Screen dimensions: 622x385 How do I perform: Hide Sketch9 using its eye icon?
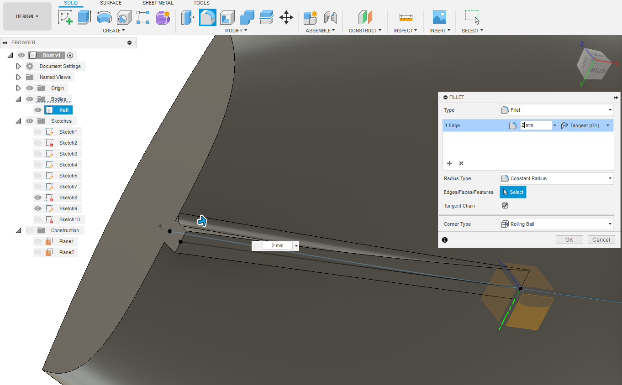(38, 208)
